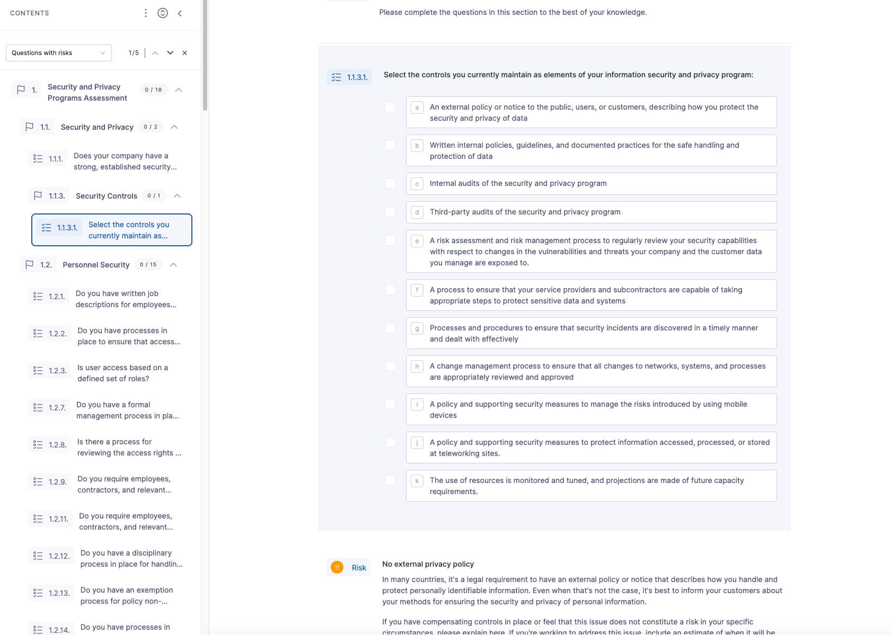Select answer about resources monitored and tuned
The width and height of the screenshot is (891, 635).
(x=591, y=486)
